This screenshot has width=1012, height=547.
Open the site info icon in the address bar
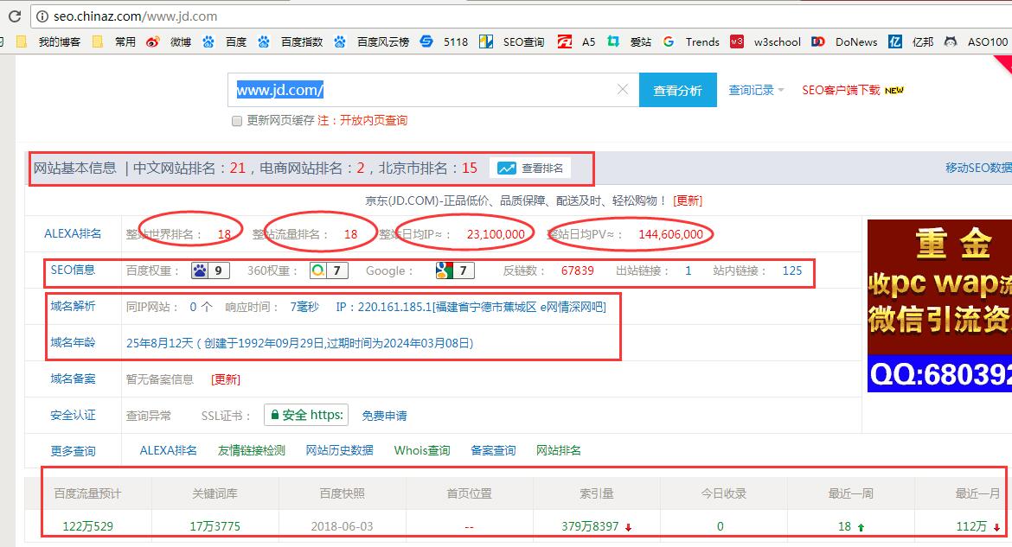(42, 16)
